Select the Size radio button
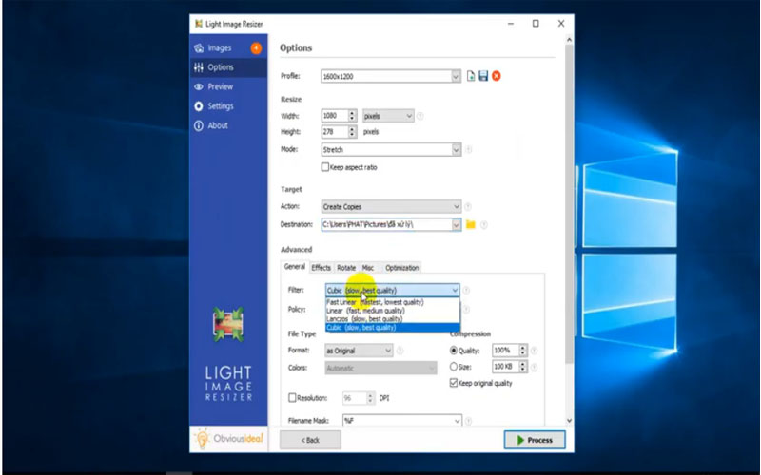761x475 pixels. 454,367
